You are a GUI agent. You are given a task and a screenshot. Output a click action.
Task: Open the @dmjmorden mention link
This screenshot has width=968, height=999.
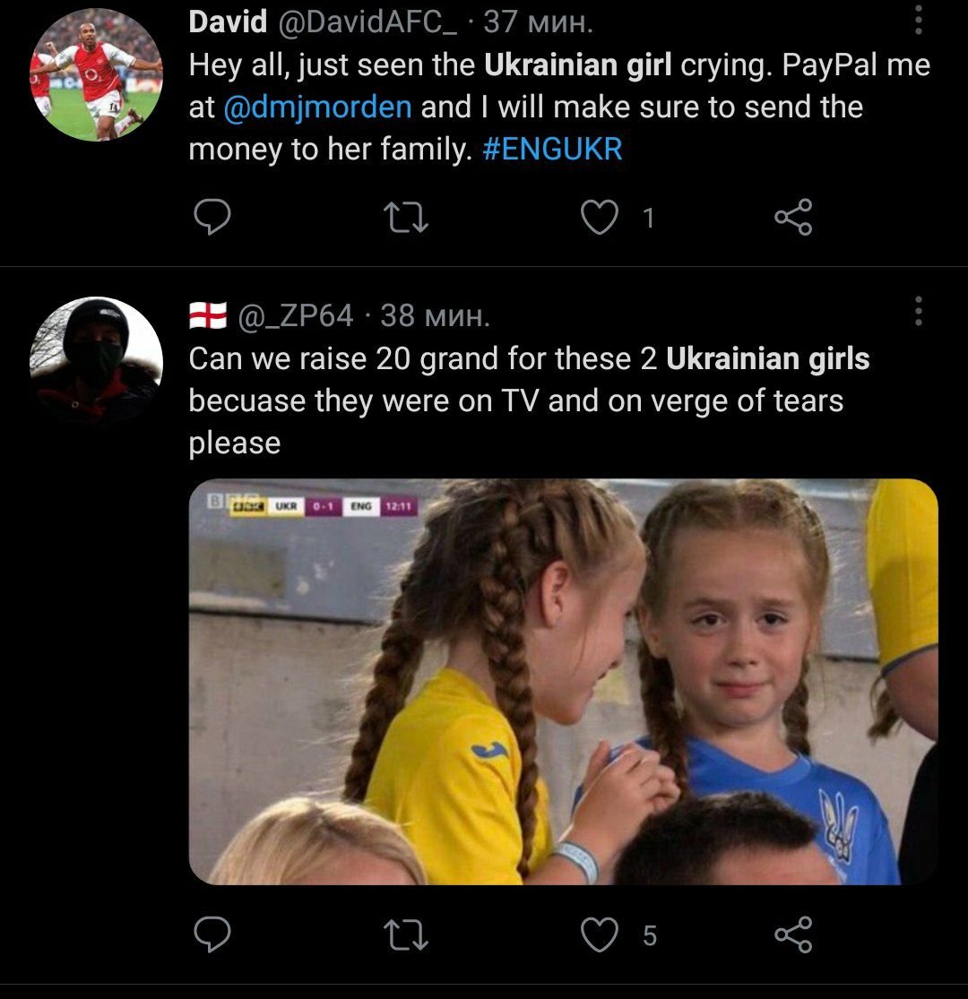[x=317, y=107]
